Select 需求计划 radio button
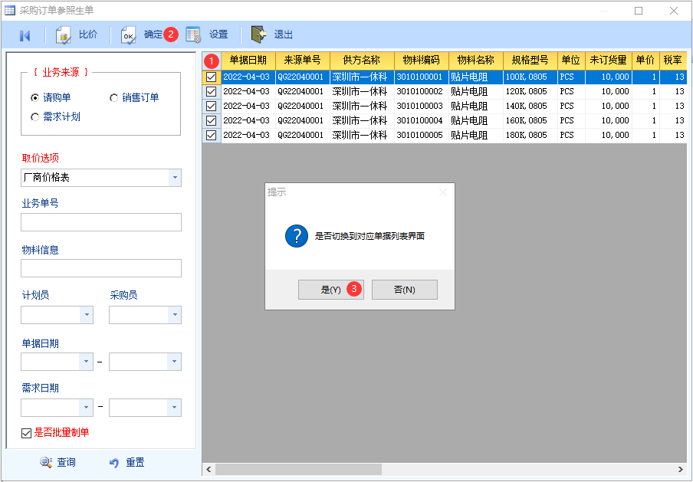This screenshot has width=693, height=482. [35, 117]
